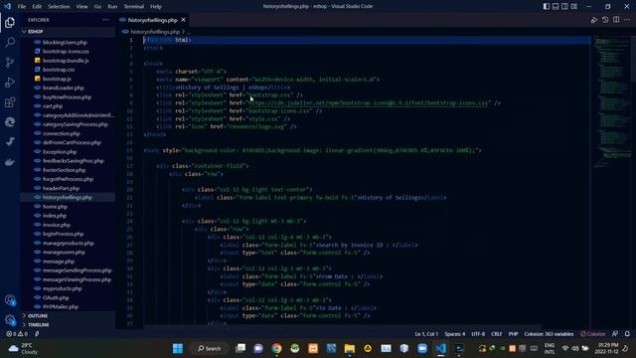Click errors and warnings indicator in status bar

coord(17,334)
